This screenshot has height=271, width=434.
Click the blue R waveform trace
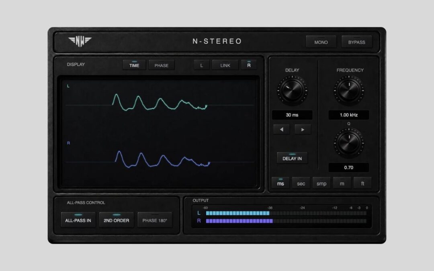pos(162,159)
